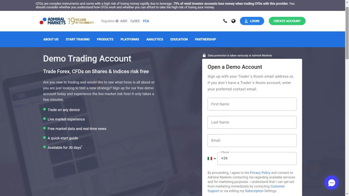
Task: Open the ANALYTICS menu
Action: click(x=155, y=39)
